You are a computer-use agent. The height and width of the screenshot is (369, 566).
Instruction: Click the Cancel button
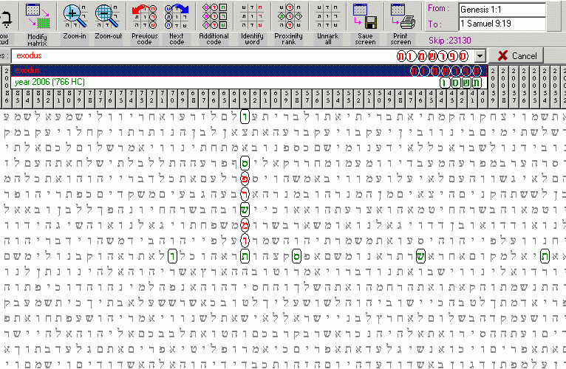(x=516, y=56)
